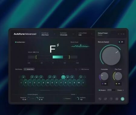Click the large F# detected pitch display

click(54, 48)
